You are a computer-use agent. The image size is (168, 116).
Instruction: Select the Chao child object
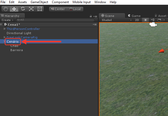point(14,46)
